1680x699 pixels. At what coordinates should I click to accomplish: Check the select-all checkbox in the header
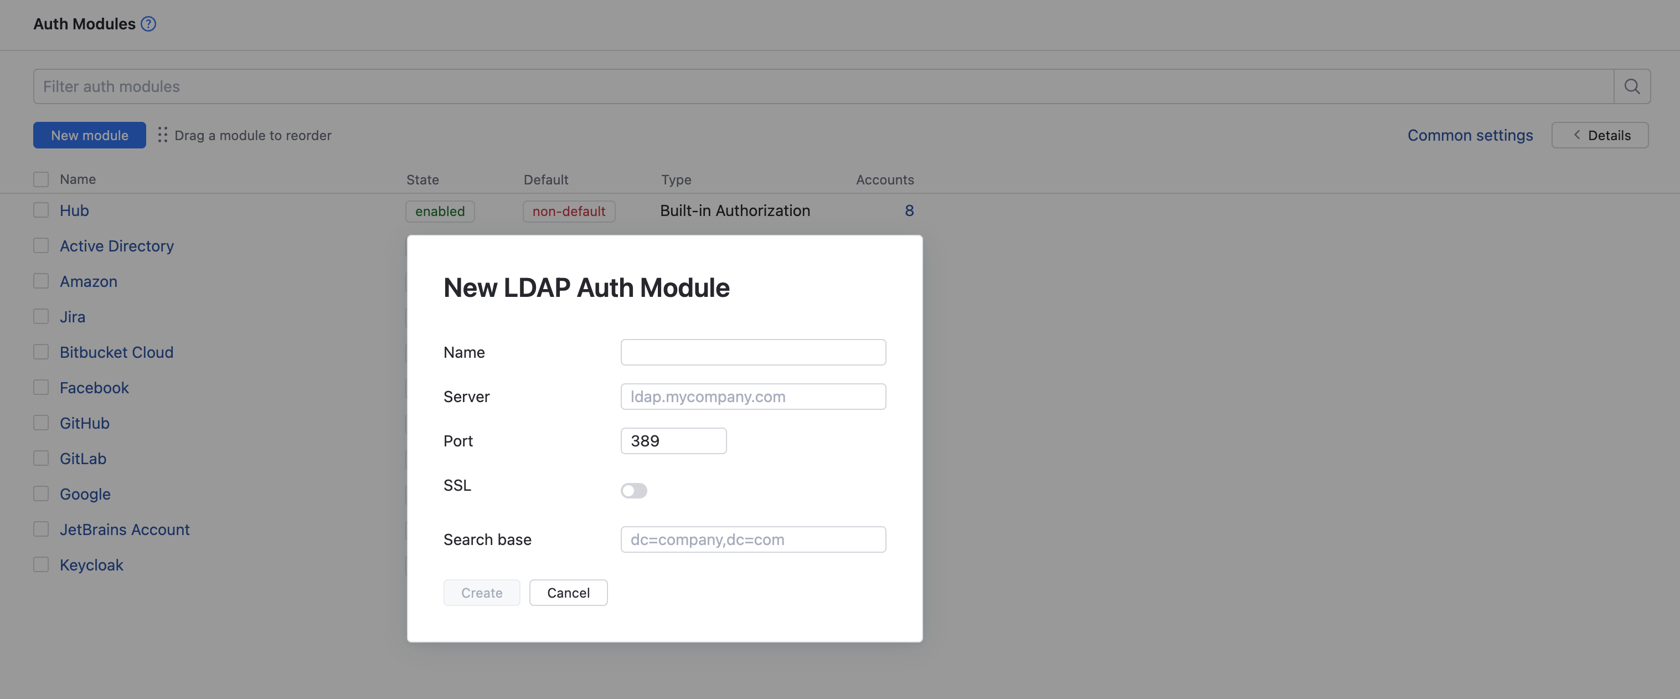[x=41, y=178]
